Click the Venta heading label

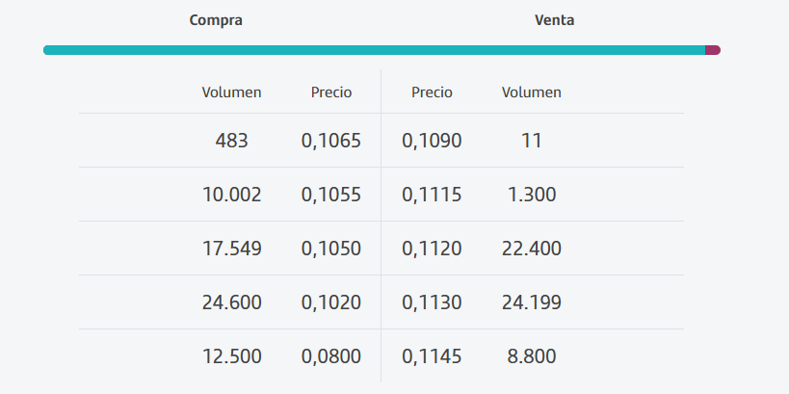[x=555, y=20]
